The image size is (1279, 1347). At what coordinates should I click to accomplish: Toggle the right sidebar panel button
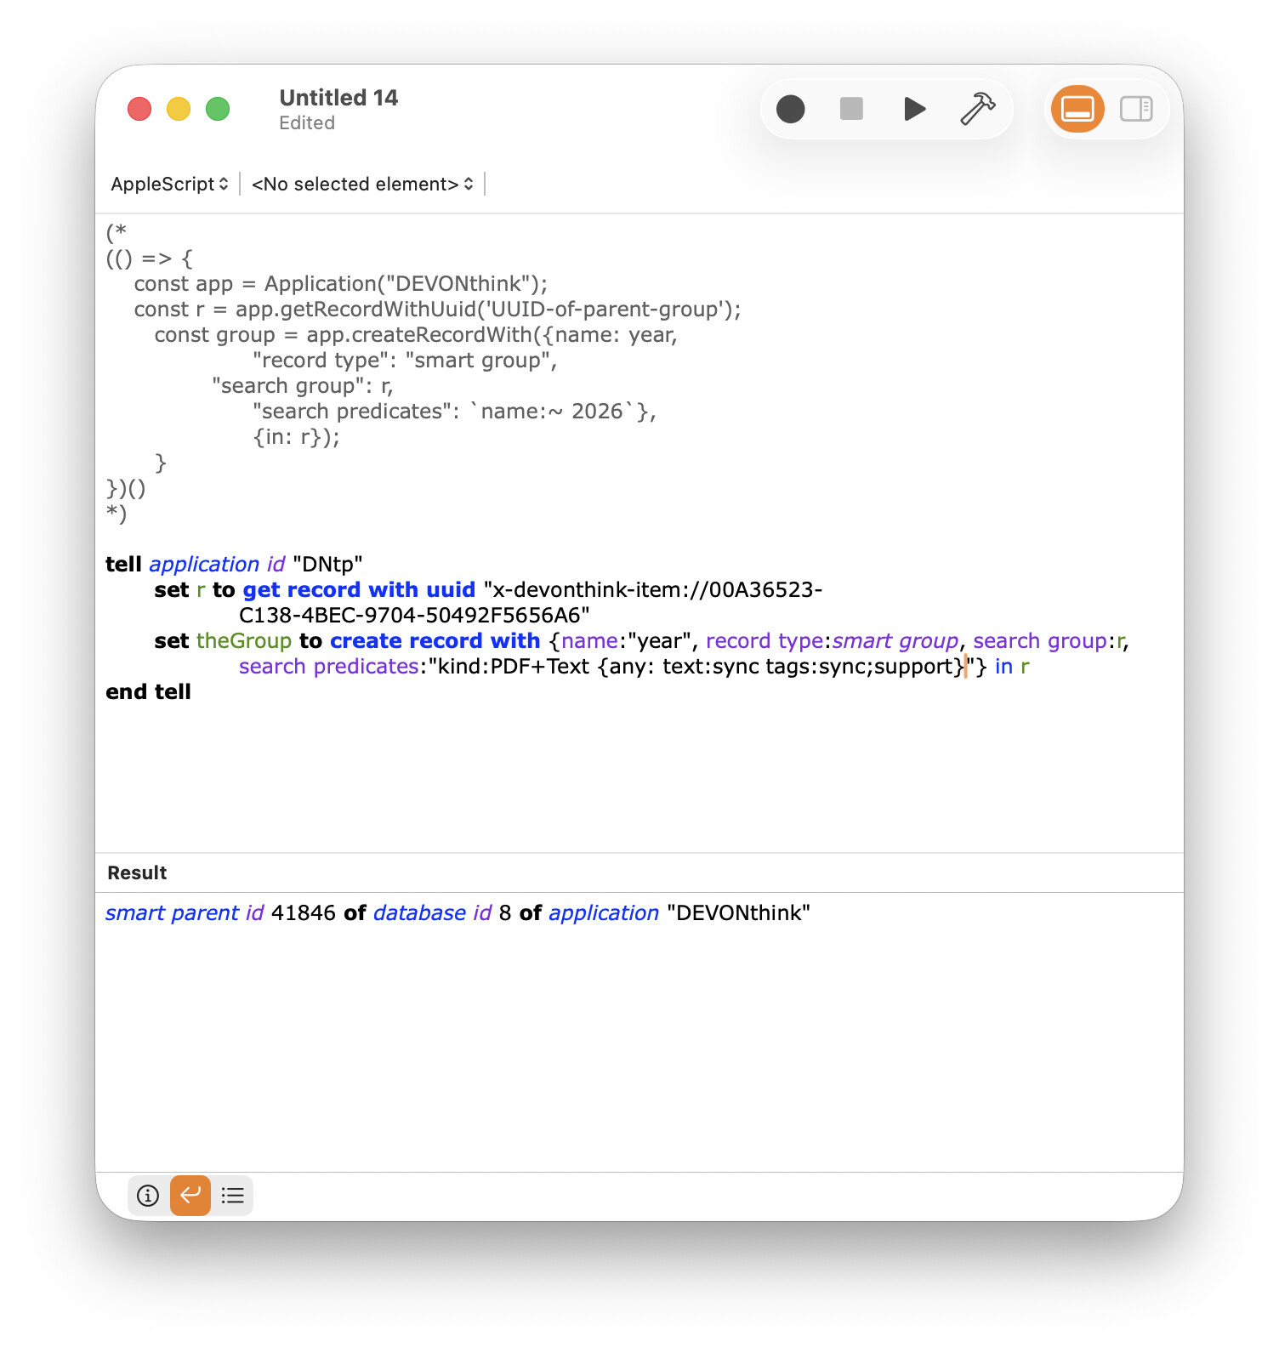(x=1135, y=109)
